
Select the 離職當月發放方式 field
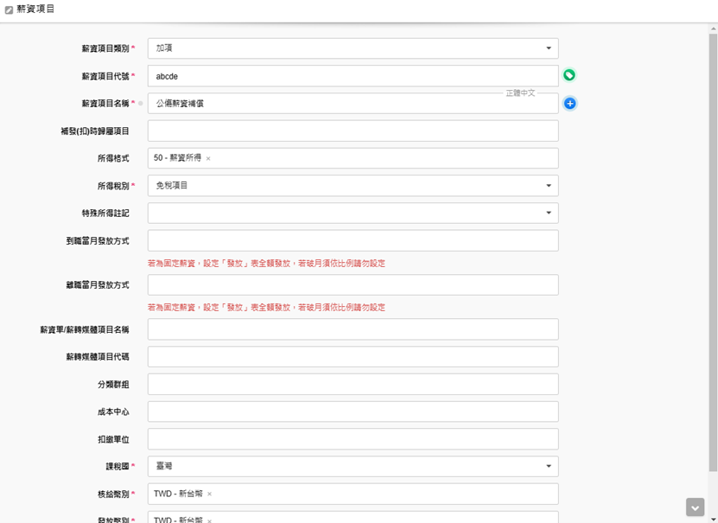pyautogui.click(x=353, y=285)
